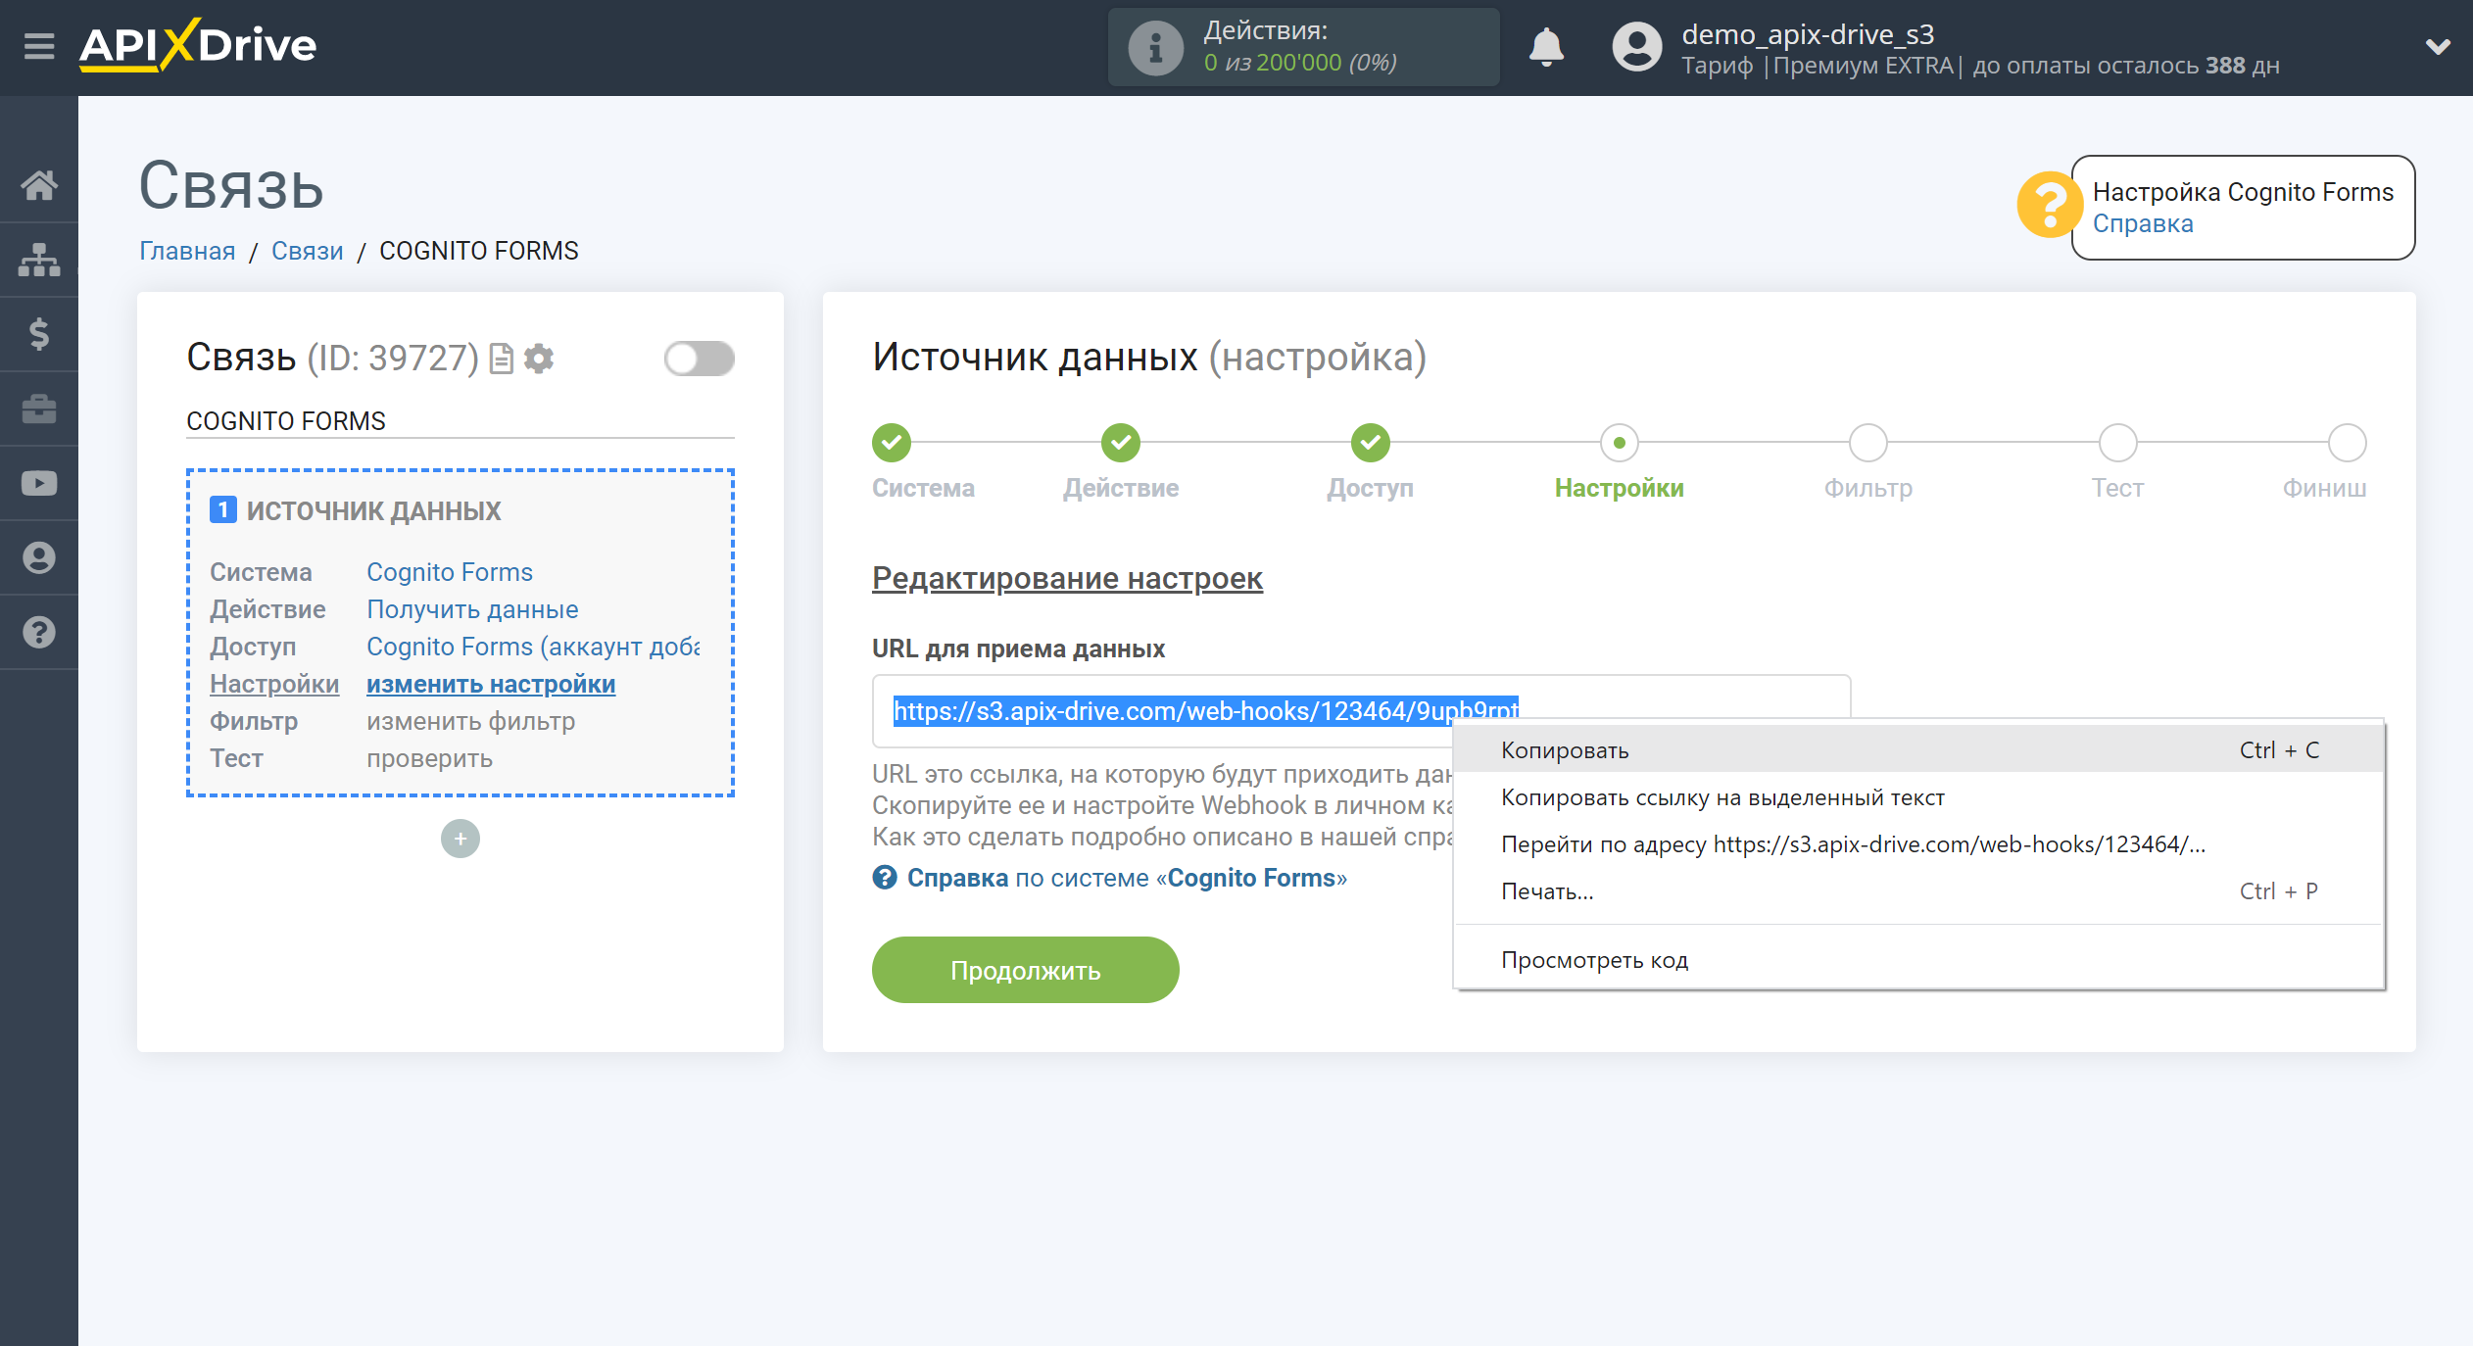
Task: Click the Продолжить button
Action: (x=1025, y=970)
